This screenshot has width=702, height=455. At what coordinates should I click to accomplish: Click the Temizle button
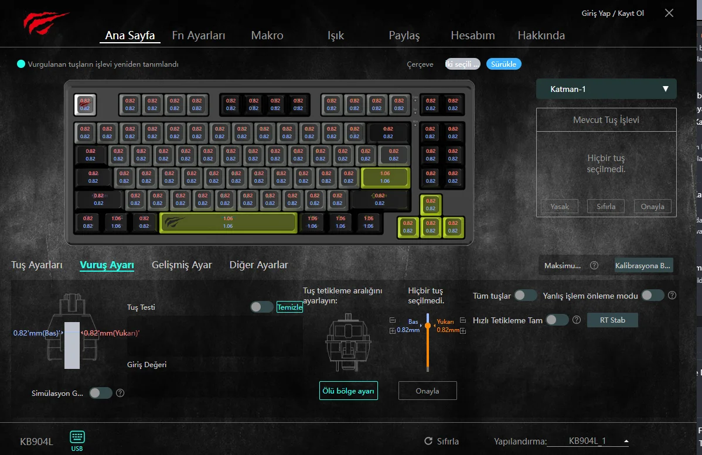coord(289,307)
